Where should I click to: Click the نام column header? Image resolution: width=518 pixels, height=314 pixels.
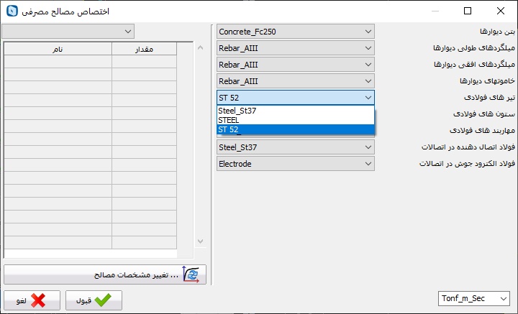click(x=58, y=49)
